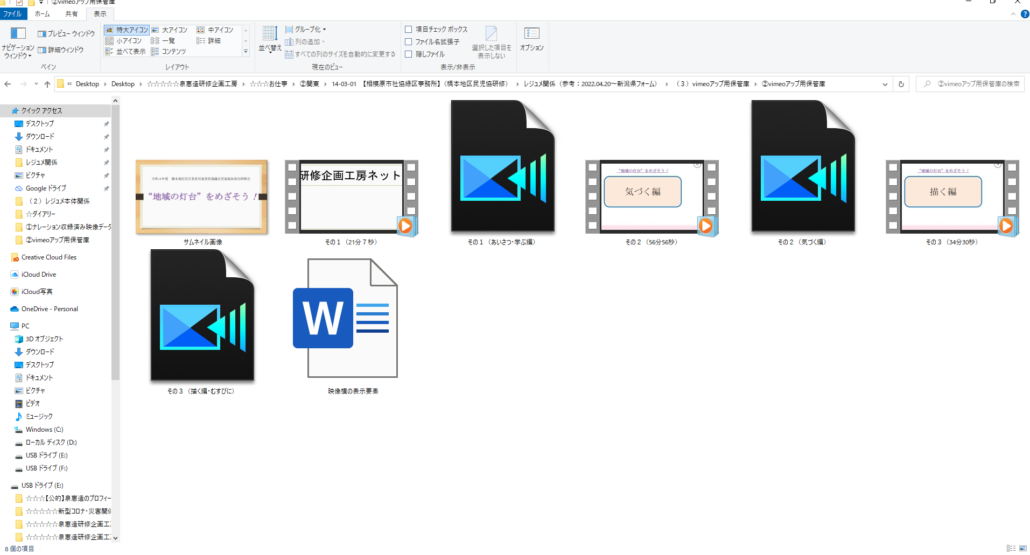Select Details layout option
This screenshot has width=1030, height=555.
pyautogui.click(x=208, y=40)
